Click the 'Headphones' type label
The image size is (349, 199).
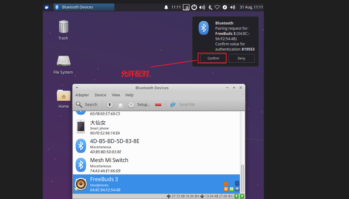pos(99,185)
